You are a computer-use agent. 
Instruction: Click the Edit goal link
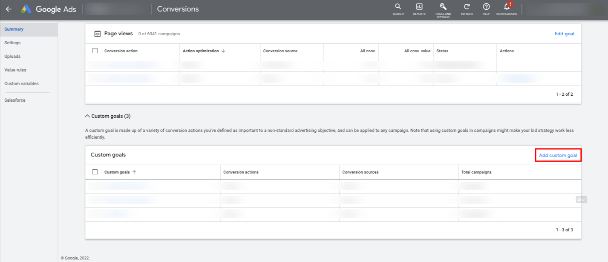click(x=565, y=34)
